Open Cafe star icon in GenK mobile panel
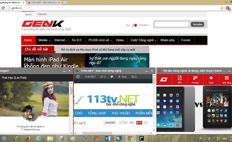Screen dimensions: 232x142 click(211, 80)
